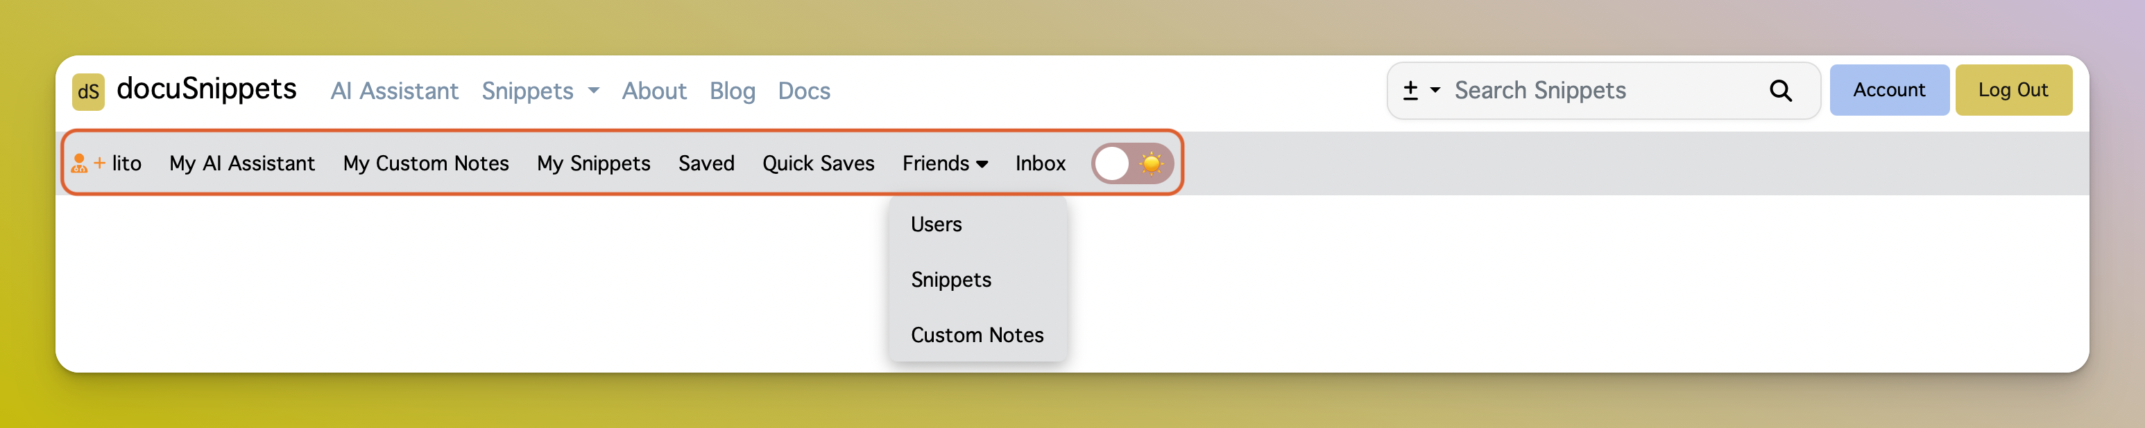Navigate to the Docs page
The image size is (2145, 428).
coord(803,91)
